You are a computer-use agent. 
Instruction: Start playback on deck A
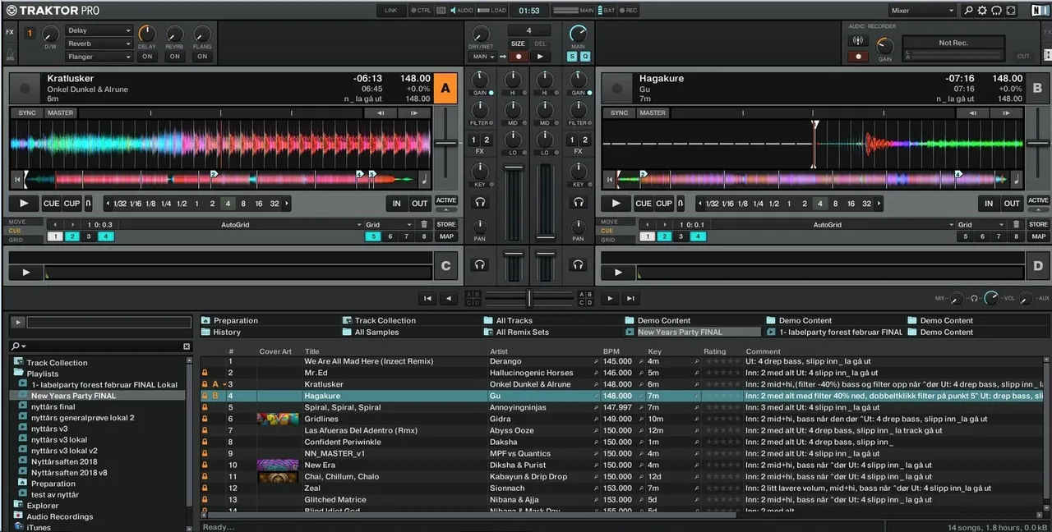pyautogui.click(x=24, y=203)
